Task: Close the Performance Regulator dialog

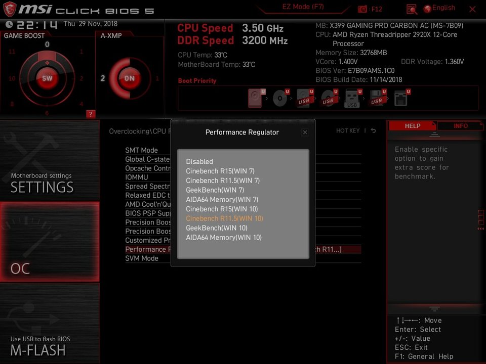Action: pyautogui.click(x=305, y=132)
